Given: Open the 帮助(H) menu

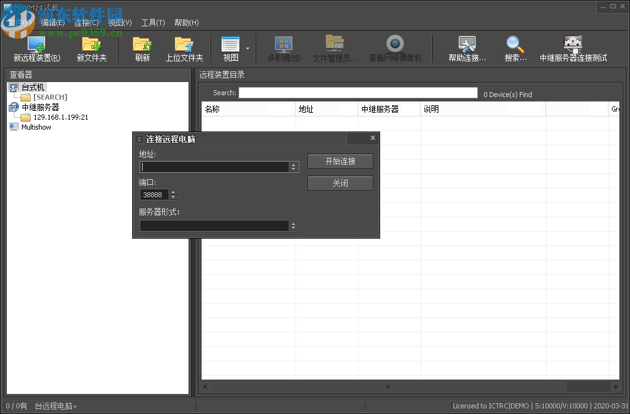Looking at the screenshot, I should pyautogui.click(x=186, y=23).
